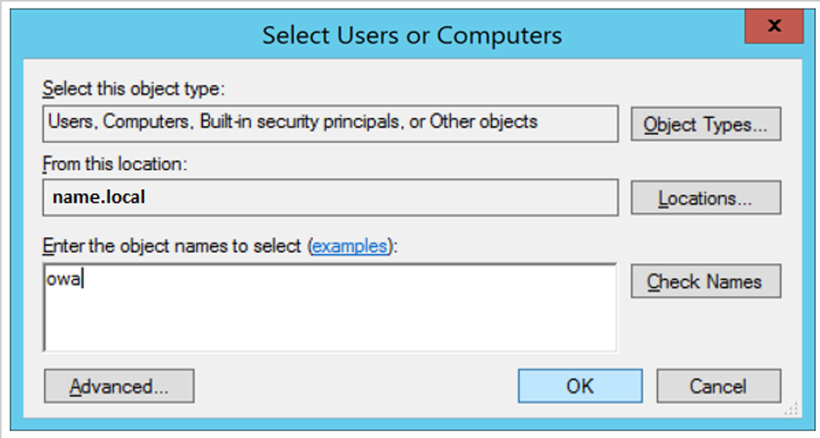The width and height of the screenshot is (820, 438).
Task: Click the 'Select Users or Computers' title bar
Action: (x=412, y=35)
